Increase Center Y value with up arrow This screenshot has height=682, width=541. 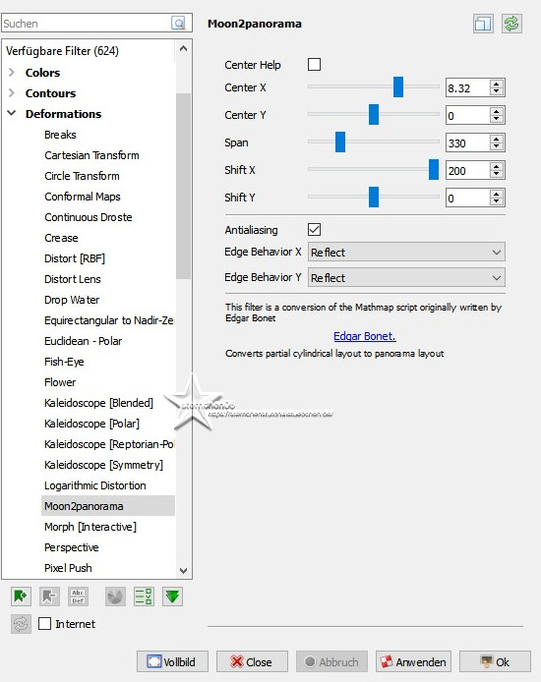pos(496,111)
